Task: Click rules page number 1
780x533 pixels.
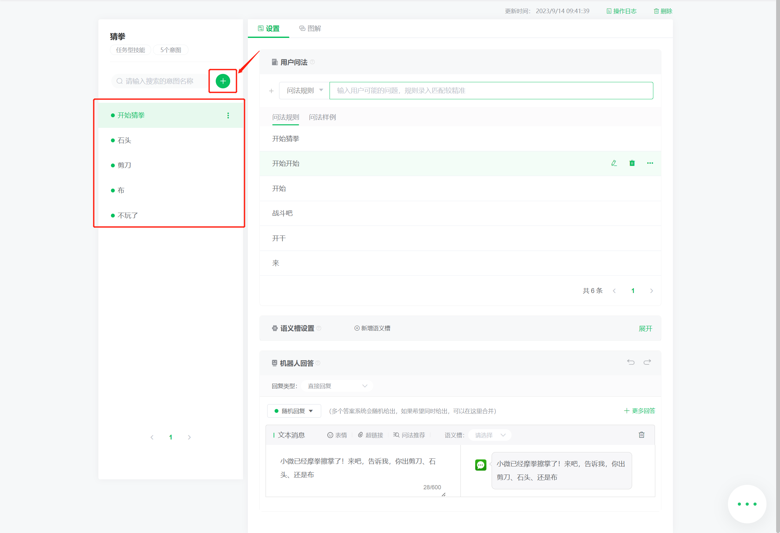Action: tap(633, 291)
